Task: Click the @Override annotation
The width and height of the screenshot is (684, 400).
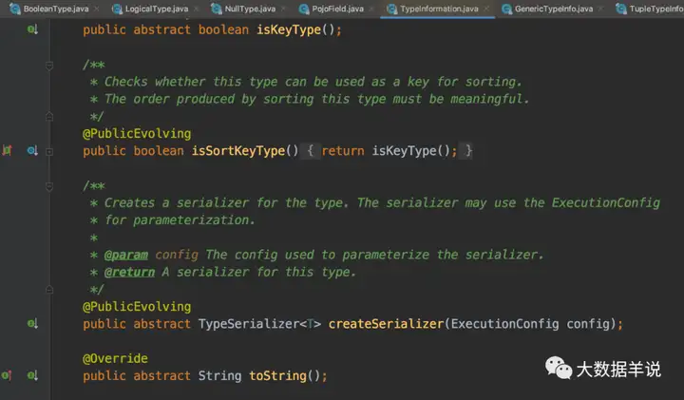Action: coord(115,358)
